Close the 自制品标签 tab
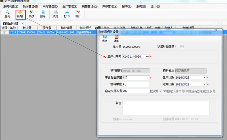 coord(22,23)
